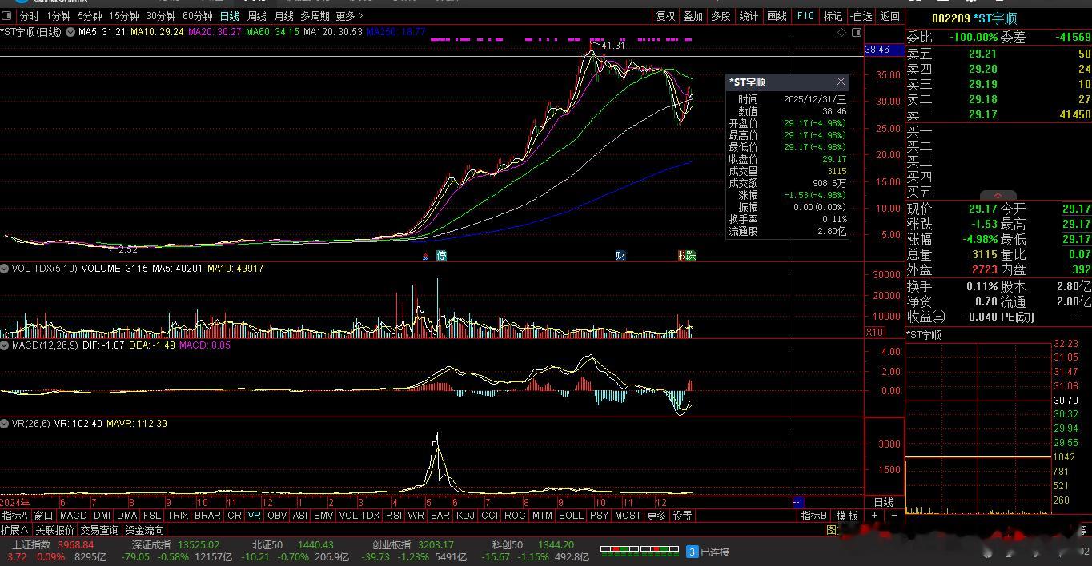1092x566 pixels.
Task: Select the 月线 monthly chart tab
Action: 284,16
